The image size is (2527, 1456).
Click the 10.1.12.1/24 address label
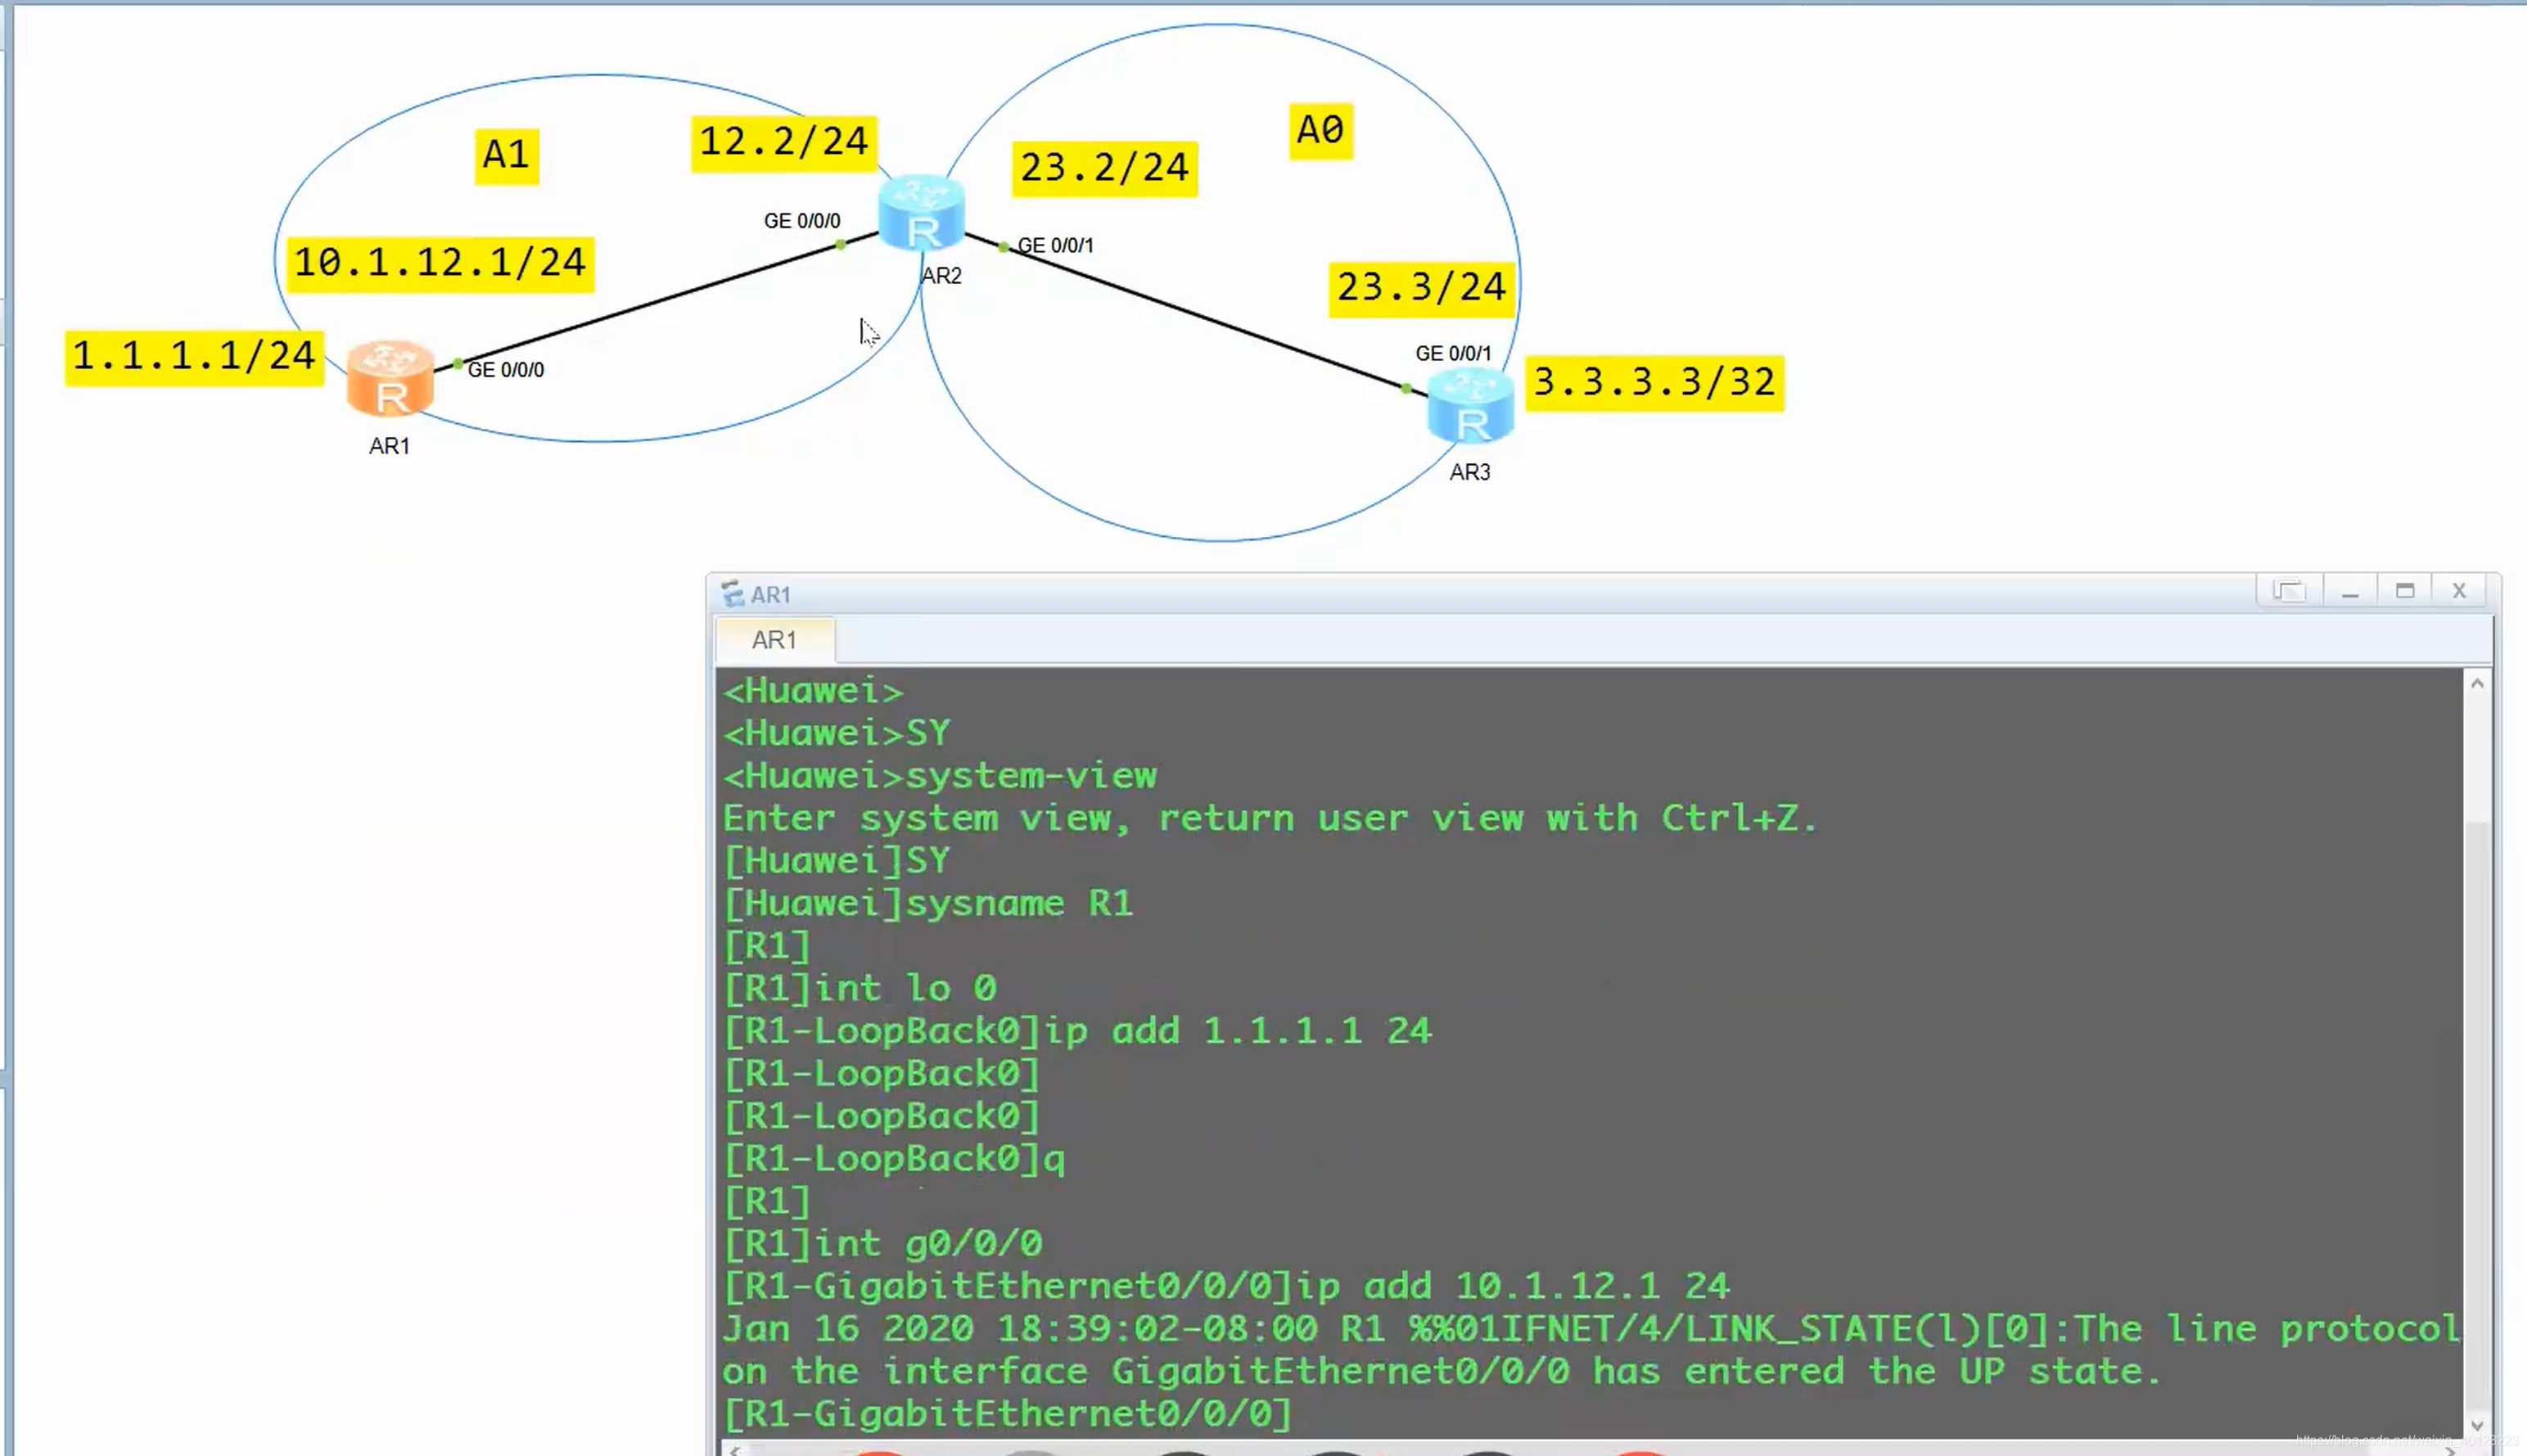(440, 264)
